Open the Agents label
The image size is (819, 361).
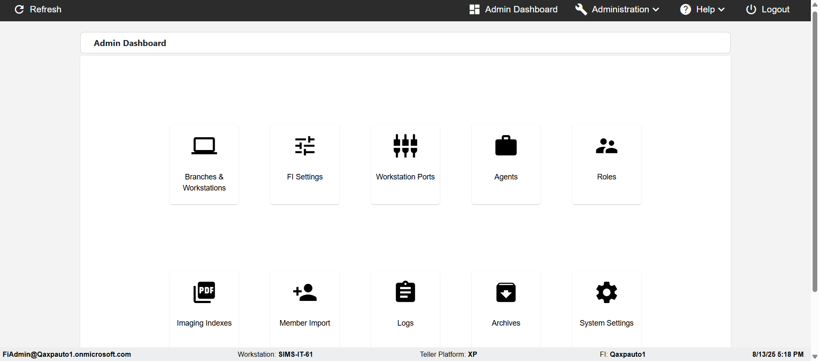click(506, 177)
